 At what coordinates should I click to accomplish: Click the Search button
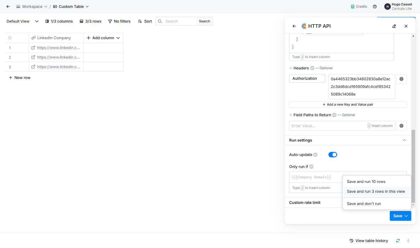coord(204,21)
